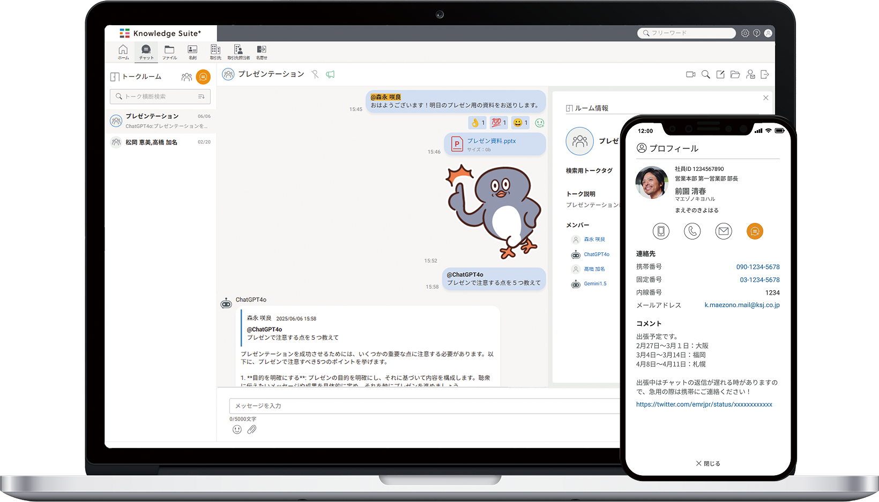This screenshot has height=502, width=879.
Task: Tap the orange chat icon in profile
Action: coord(755,231)
